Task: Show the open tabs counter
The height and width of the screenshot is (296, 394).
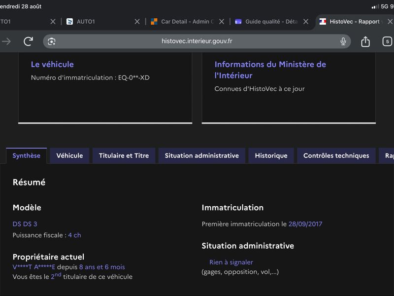Action: click(387, 41)
